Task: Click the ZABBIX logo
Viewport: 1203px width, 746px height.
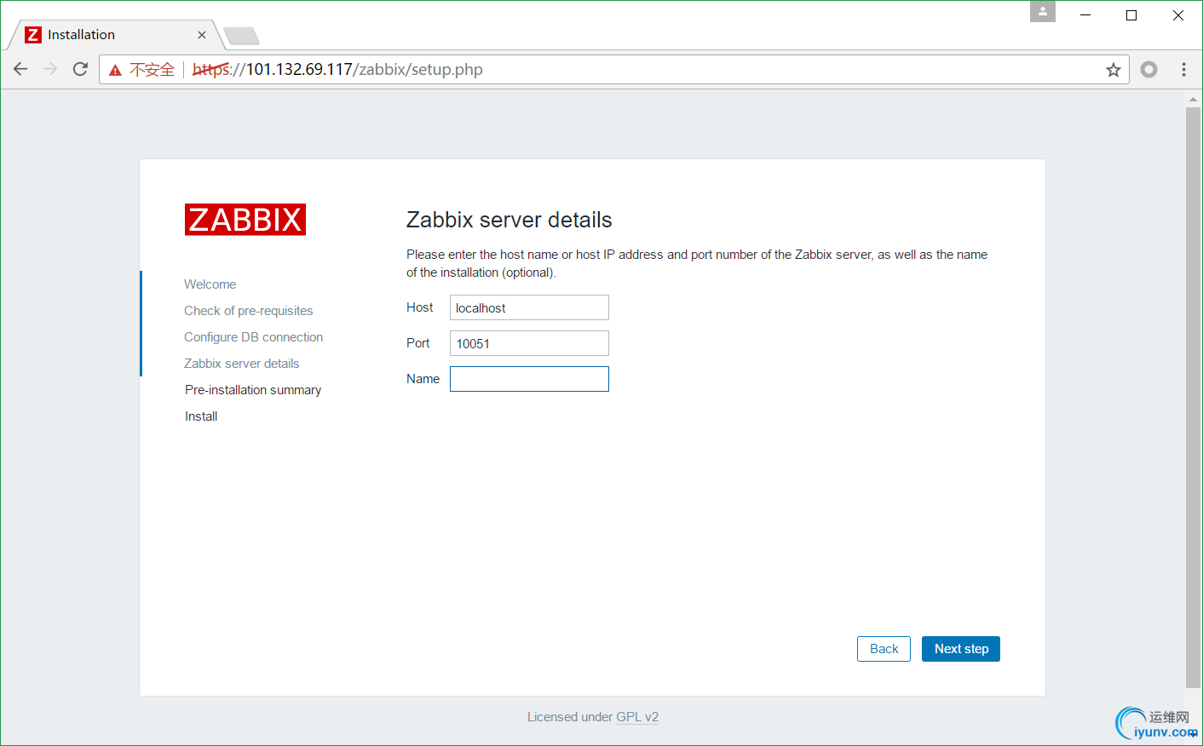Action: click(245, 220)
